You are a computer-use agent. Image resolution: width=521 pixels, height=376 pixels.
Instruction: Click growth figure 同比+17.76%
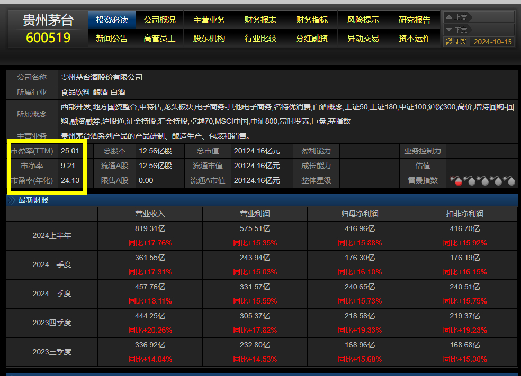tap(150, 243)
